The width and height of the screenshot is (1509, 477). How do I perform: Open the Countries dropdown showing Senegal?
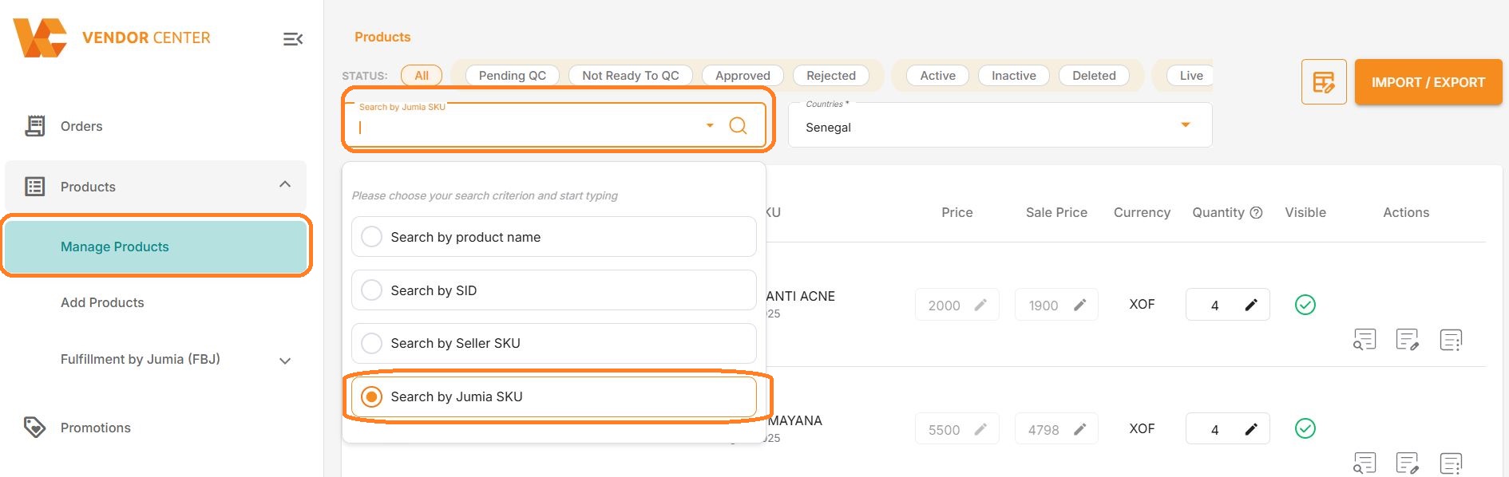[1000, 125]
